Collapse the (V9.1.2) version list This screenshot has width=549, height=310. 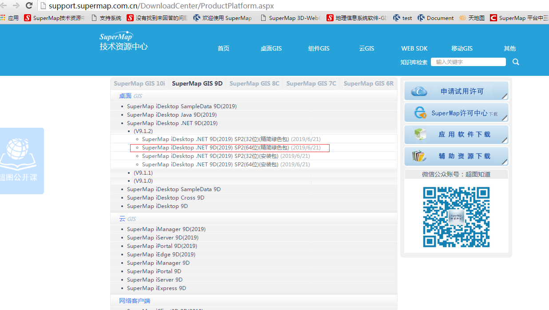coord(143,131)
